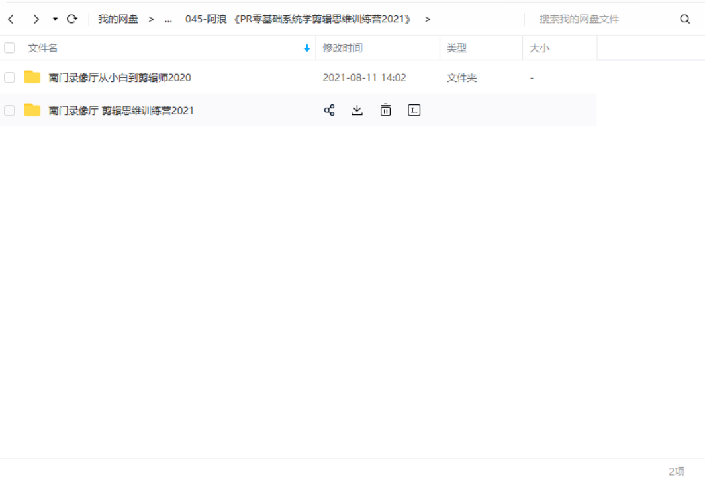The width and height of the screenshot is (705, 485).
Task: Click the 文件夹 type cell
Action: [x=461, y=77]
